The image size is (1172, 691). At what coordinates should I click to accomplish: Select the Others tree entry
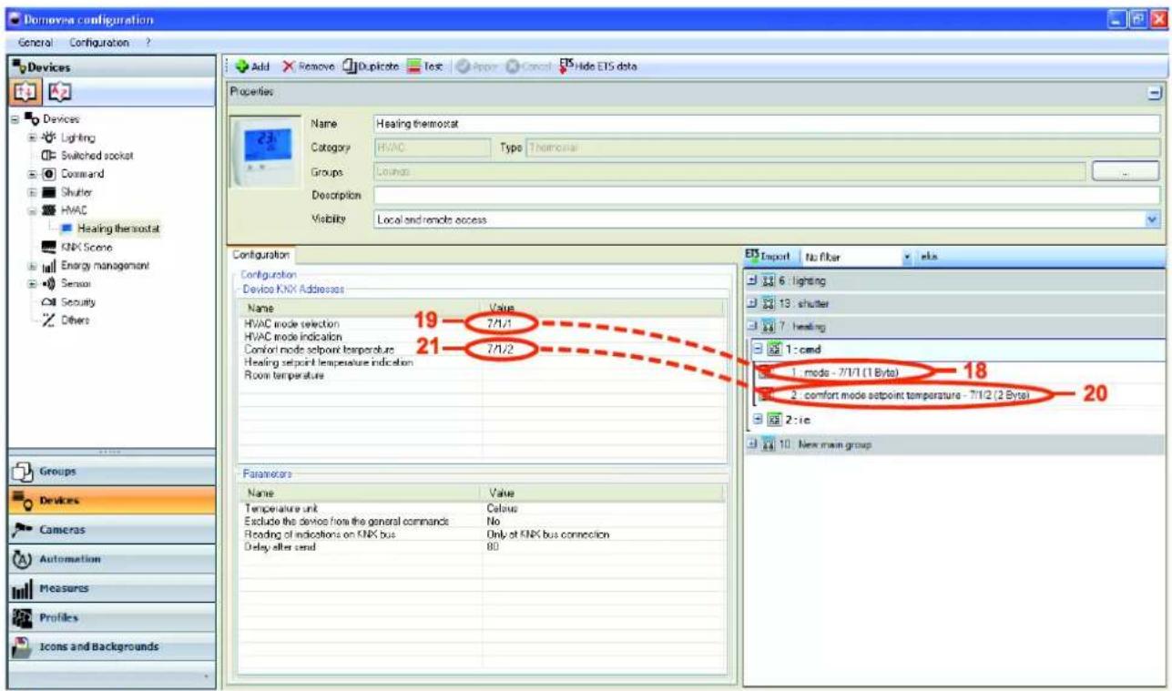pyautogui.click(x=64, y=320)
